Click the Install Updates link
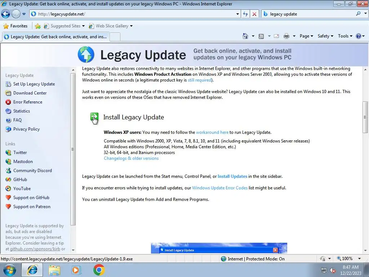 point(232,176)
